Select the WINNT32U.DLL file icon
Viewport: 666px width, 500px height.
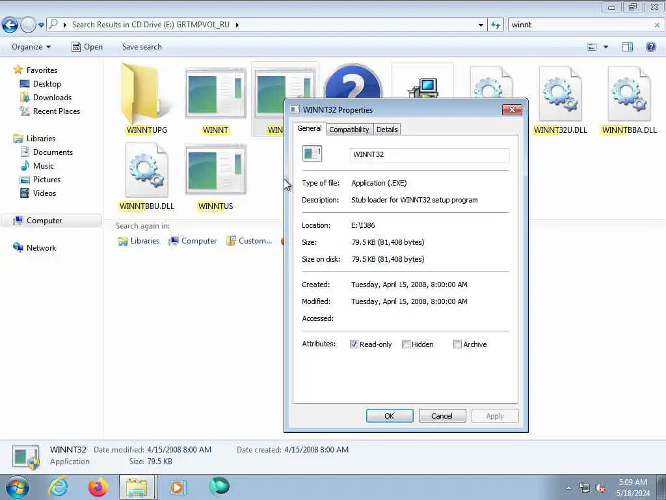[x=560, y=94]
